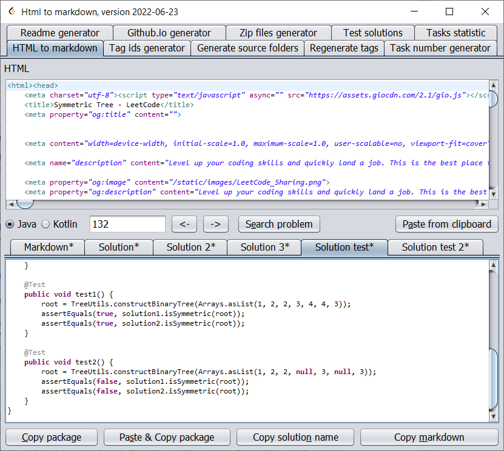Switch to the Github.io generator tab
Image resolution: width=504 pixels, height=451 pixels.
169,33
